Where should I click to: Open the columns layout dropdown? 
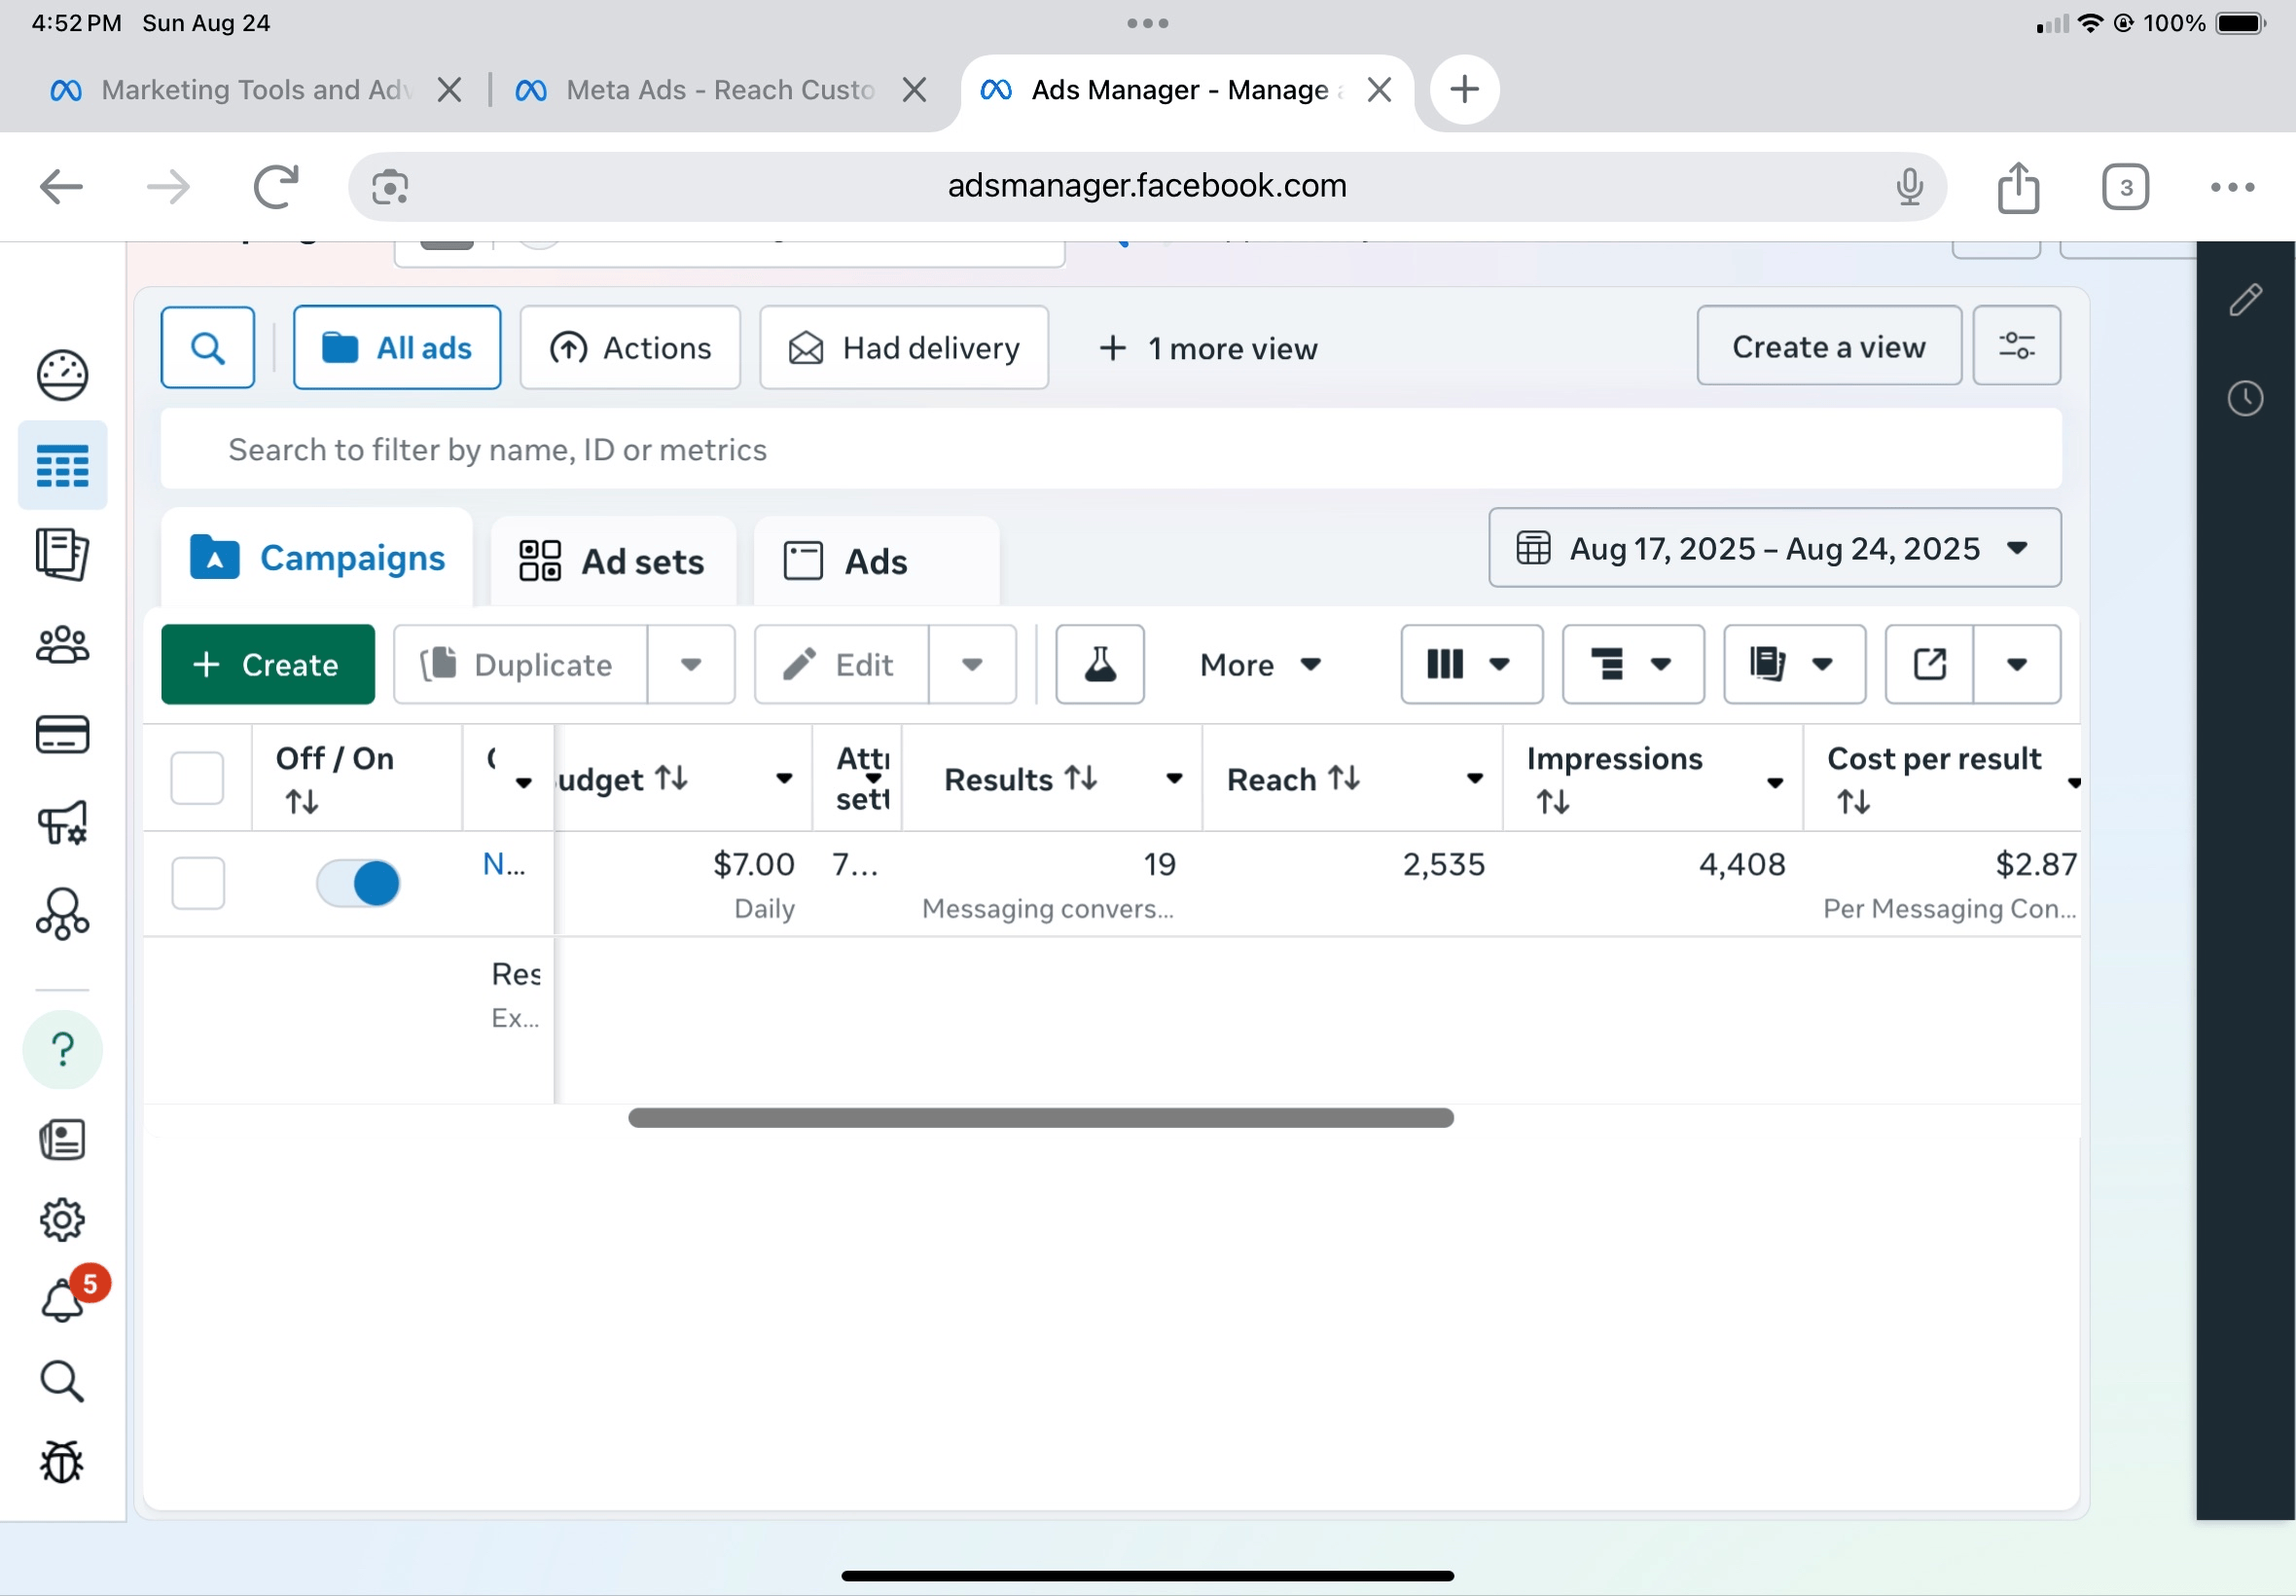tap(1470, 665)
